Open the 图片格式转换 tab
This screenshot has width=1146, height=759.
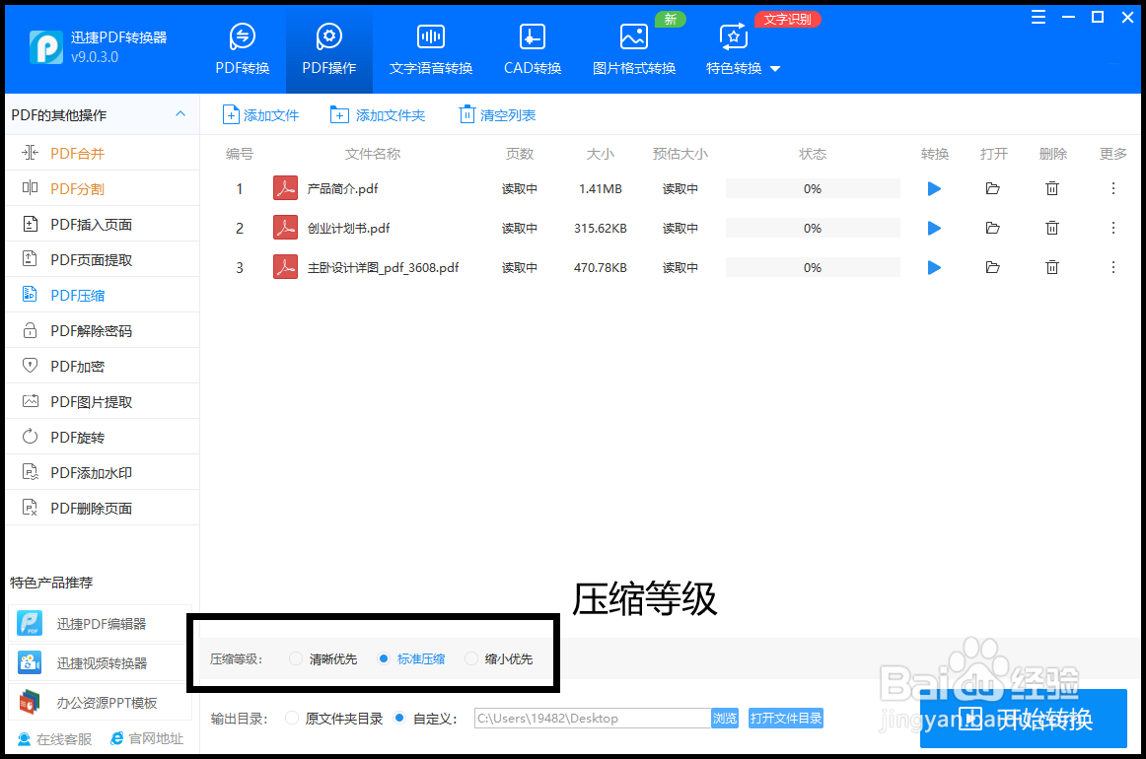[634, 49]
